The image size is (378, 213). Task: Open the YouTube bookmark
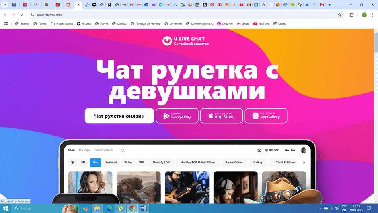pyautogui.click(x=261, y=24)
